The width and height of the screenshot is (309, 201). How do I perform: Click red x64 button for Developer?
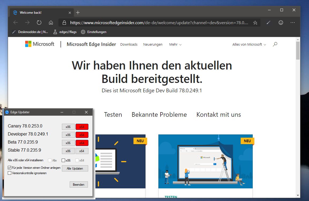(x=82, y=135)
